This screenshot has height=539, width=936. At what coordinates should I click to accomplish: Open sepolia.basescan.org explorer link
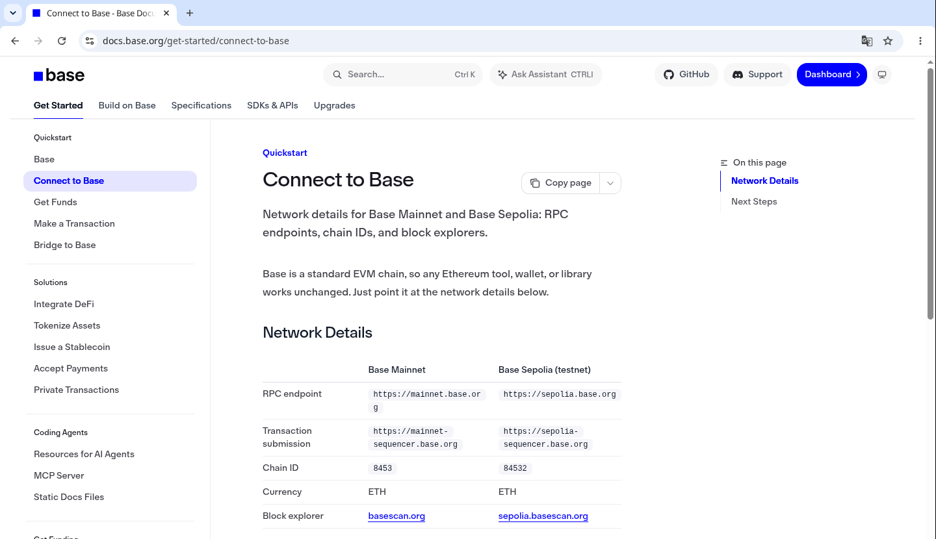point(543,516)
